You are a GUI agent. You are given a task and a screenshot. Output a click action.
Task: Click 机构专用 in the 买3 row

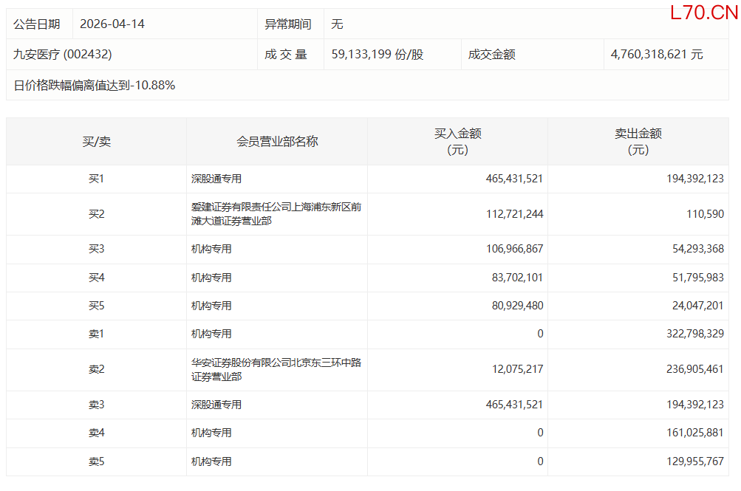[211, 249]
